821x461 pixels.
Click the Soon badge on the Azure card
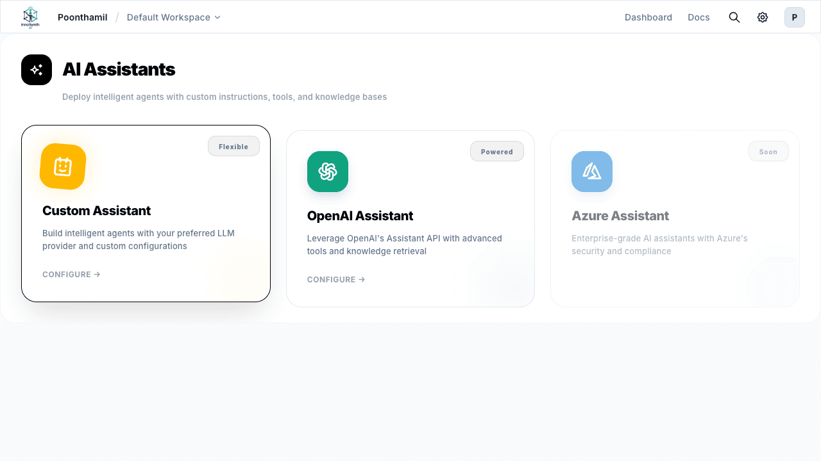768,151
